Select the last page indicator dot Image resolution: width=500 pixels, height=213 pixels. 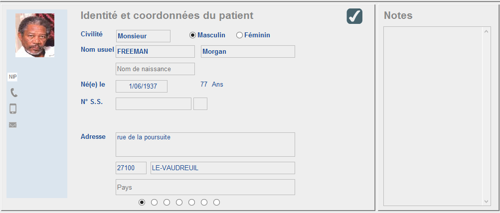216,202
